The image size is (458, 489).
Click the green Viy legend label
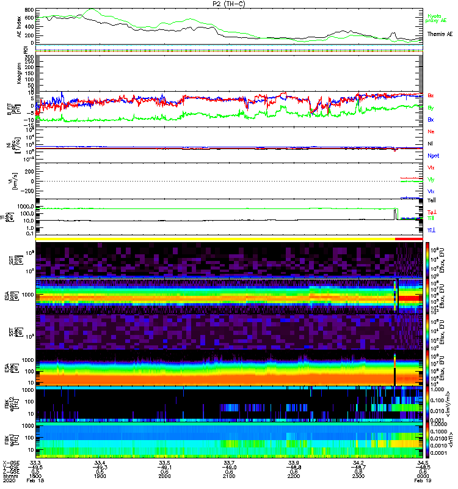431,180
